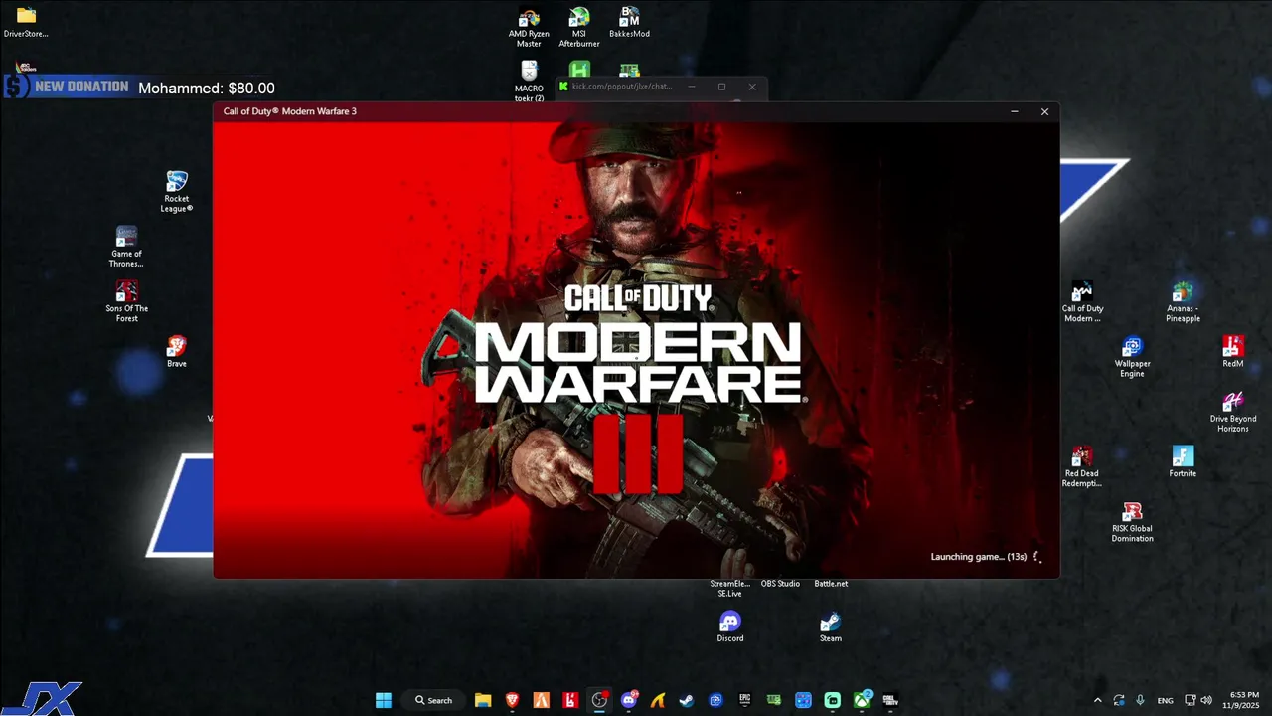Select the StreamEle... SE.Live desktop label

click(730, 589)
